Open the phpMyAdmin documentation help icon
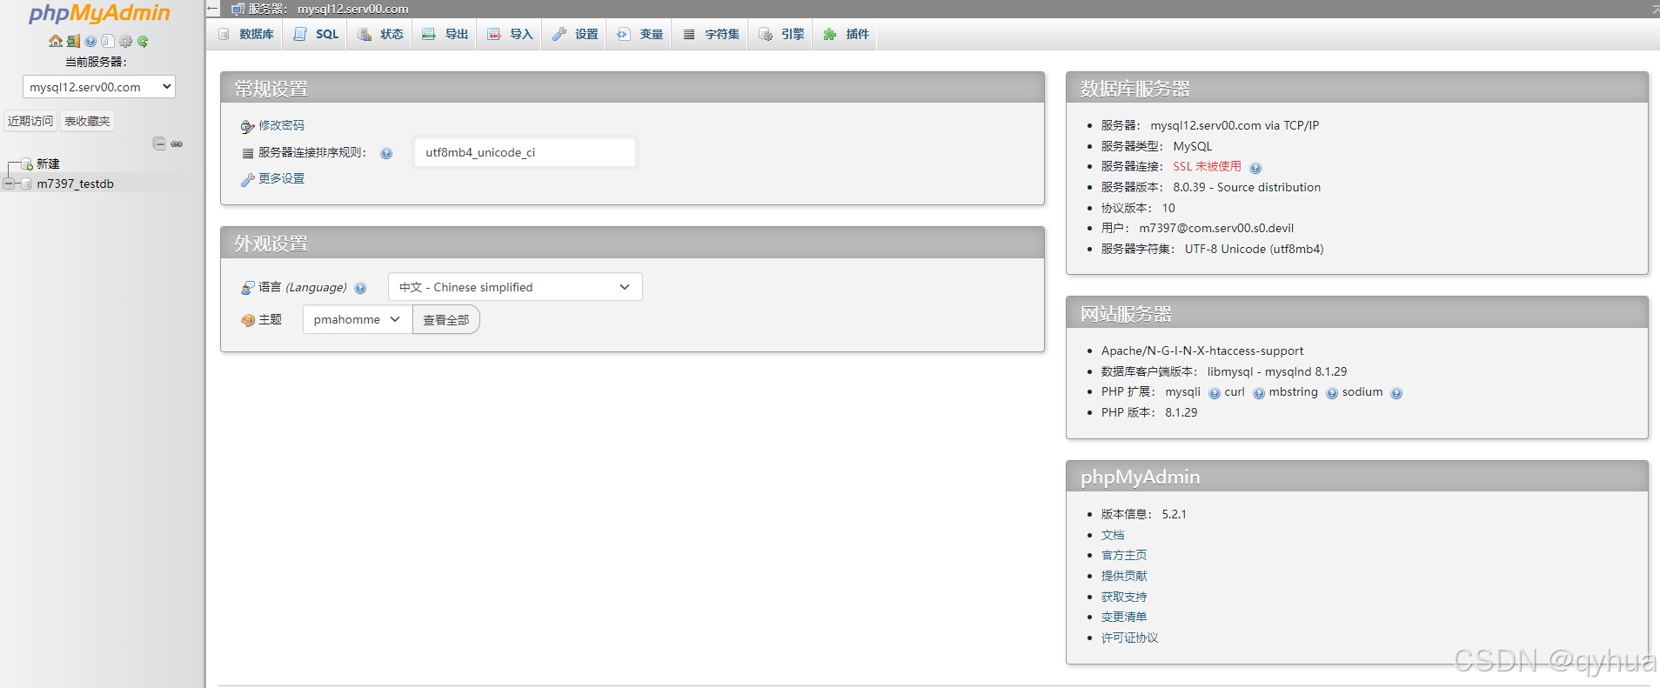Viewport: 1660px width, 688px height. tap(90, 41)
